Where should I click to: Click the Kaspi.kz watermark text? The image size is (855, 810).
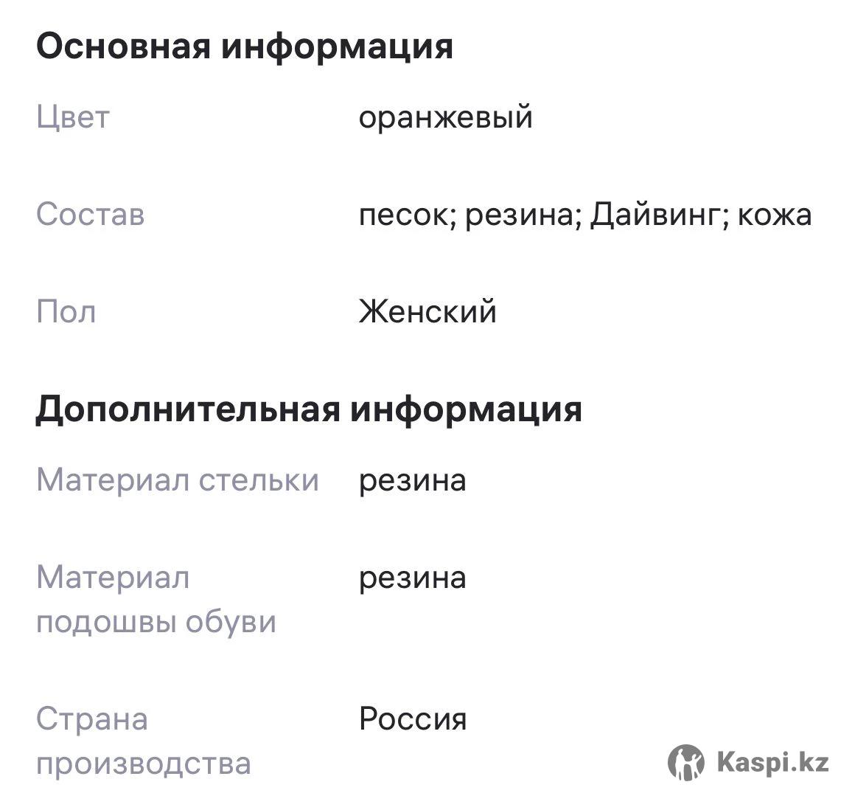coord(772,762)
